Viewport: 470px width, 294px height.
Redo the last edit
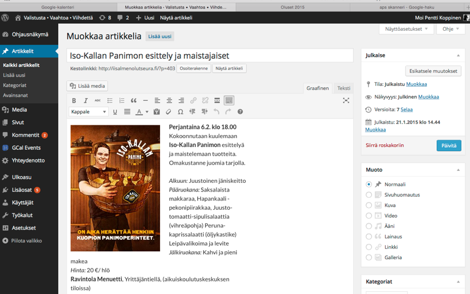(x=228, y=112)
